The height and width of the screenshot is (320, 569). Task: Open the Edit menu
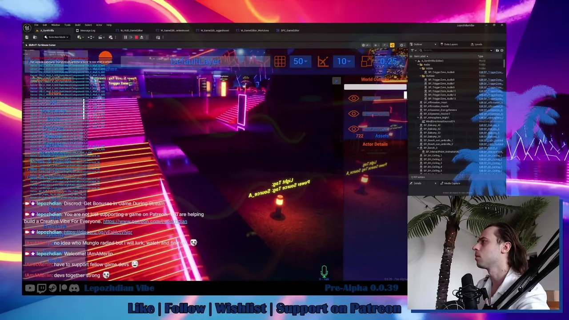(x=45, y=25)
